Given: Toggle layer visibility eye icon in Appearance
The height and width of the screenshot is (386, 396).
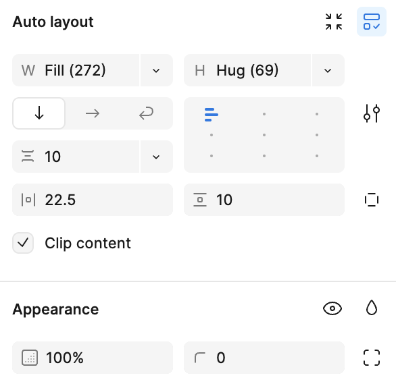Looking at the screenshot, I should tap(332, 308).
